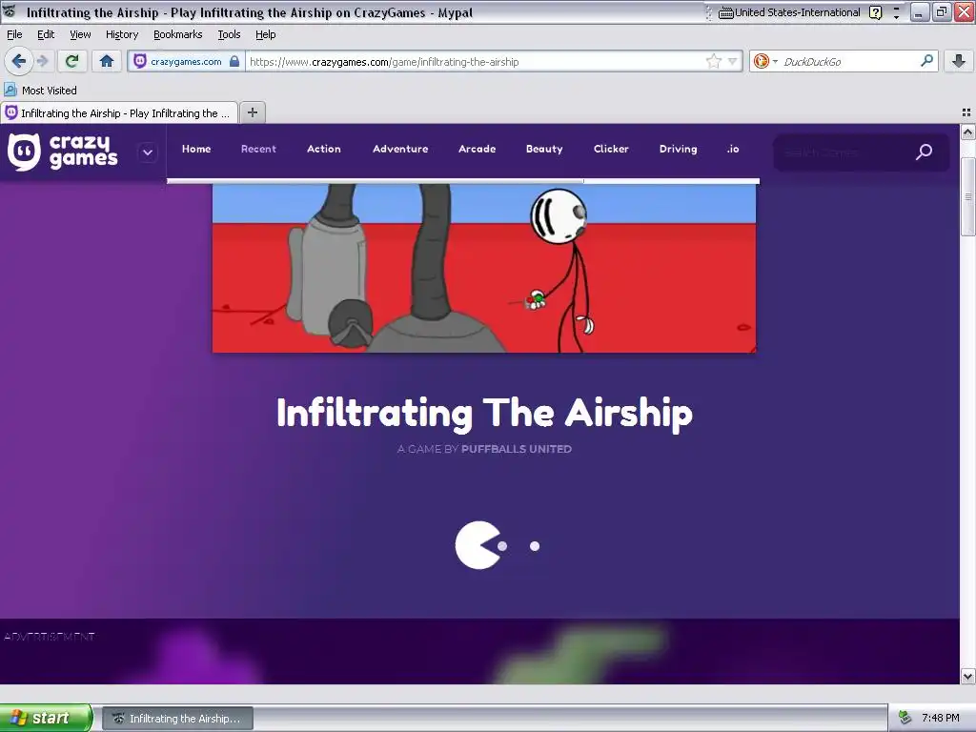Click the Infiltrating the Airship game thumbnail

click(484, 268)
